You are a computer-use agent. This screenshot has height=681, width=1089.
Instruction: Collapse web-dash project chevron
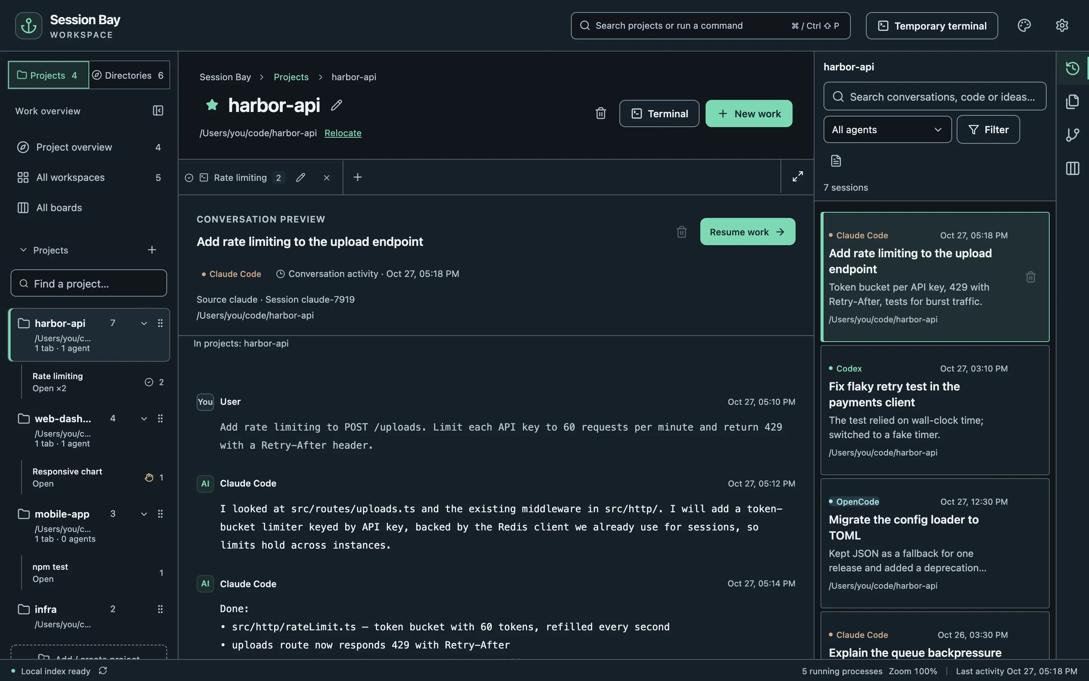(x=144, y=419)
